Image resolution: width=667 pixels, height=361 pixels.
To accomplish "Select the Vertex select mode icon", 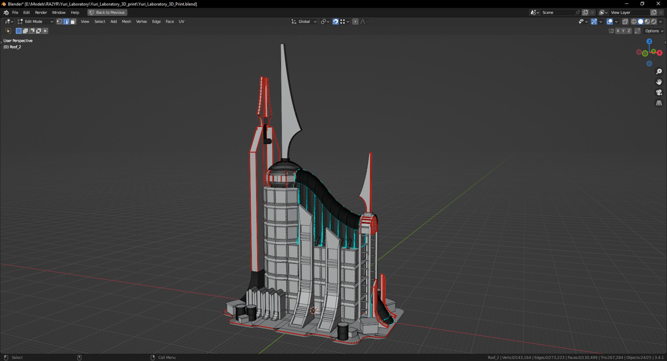I will click(59, 21).
